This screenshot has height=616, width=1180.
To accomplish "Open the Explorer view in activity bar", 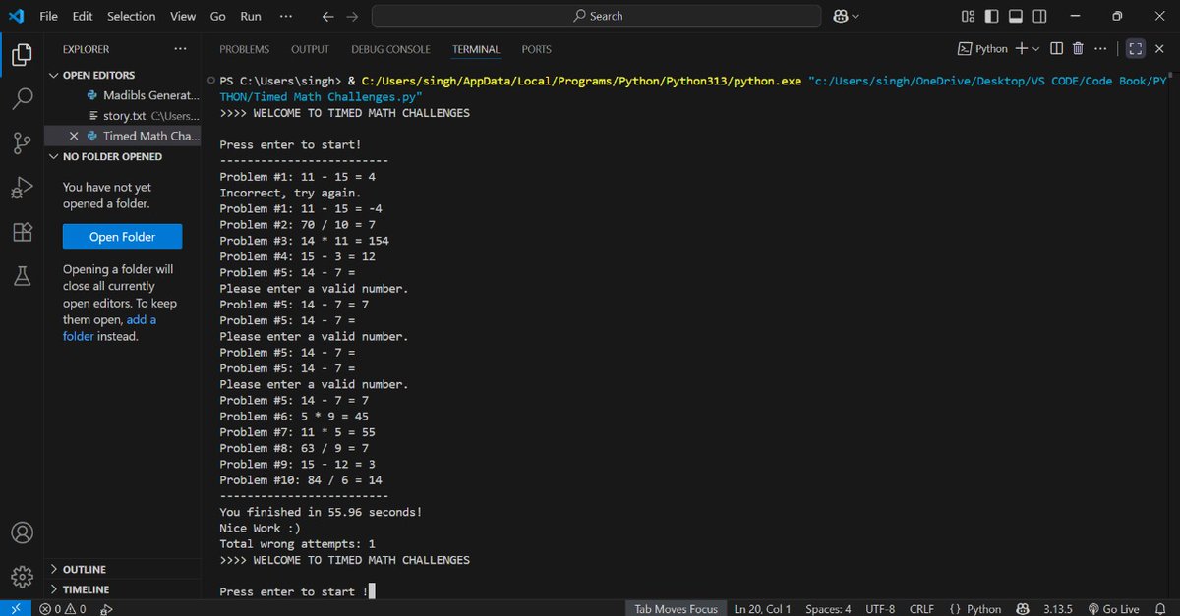I will [x=22, y=54].
